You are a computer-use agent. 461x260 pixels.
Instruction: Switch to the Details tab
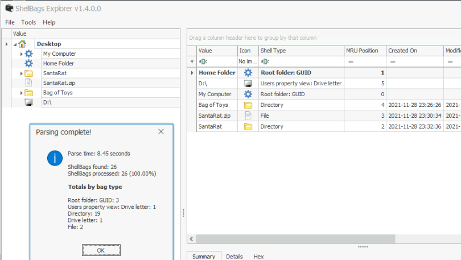pos(234,257)
